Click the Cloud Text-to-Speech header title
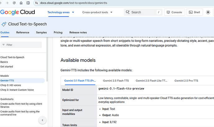Viewport: 214px width, 127px height. point(27,24)
